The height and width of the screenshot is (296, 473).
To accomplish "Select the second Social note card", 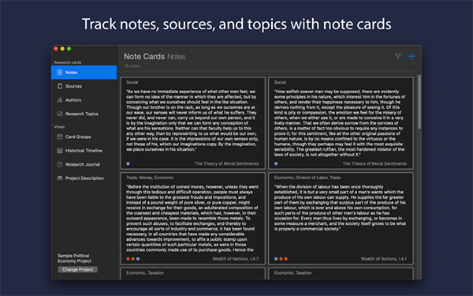I will 341,123.
